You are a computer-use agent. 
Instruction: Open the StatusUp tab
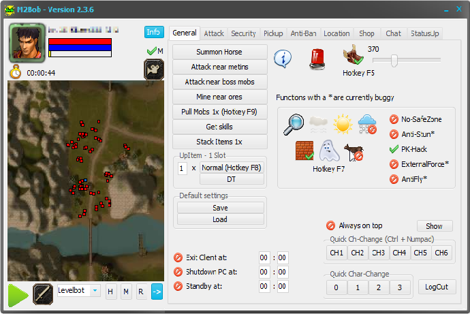pos(424,33)
